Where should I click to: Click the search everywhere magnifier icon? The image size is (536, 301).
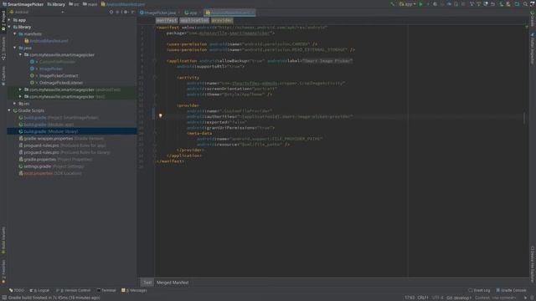point(525,4)
